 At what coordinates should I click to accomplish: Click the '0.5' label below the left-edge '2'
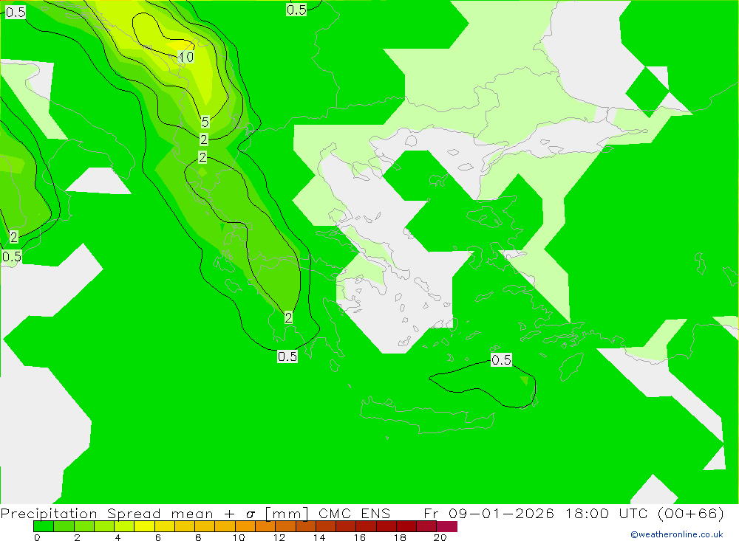[x=12, y=257]
